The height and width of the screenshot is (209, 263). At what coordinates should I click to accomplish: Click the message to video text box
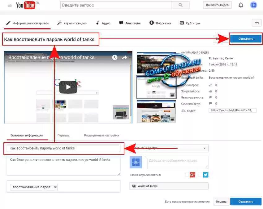coord(178,162)
